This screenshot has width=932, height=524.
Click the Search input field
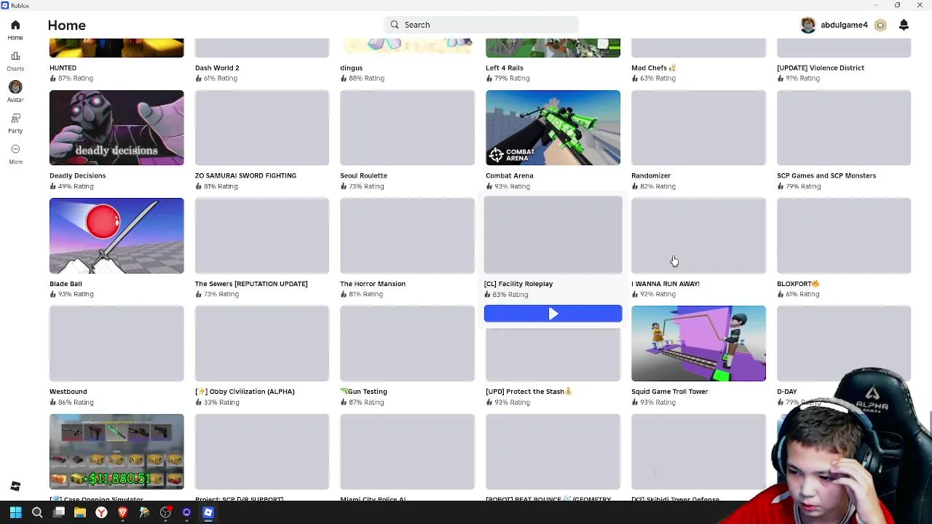pyautogui.click(x=481, y=25)
